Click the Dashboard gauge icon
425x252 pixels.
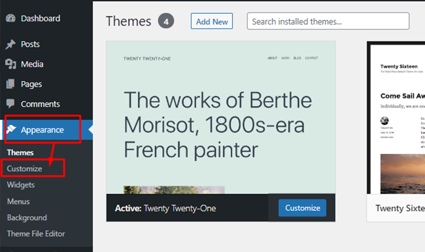(10, 18)
